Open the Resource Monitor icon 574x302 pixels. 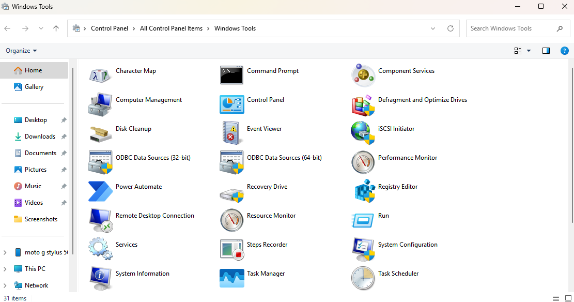[231, 220]
